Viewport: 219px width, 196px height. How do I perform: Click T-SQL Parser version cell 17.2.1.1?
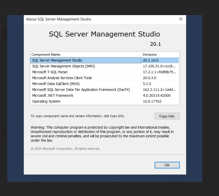pyautogui.click(x=159, y=72)
